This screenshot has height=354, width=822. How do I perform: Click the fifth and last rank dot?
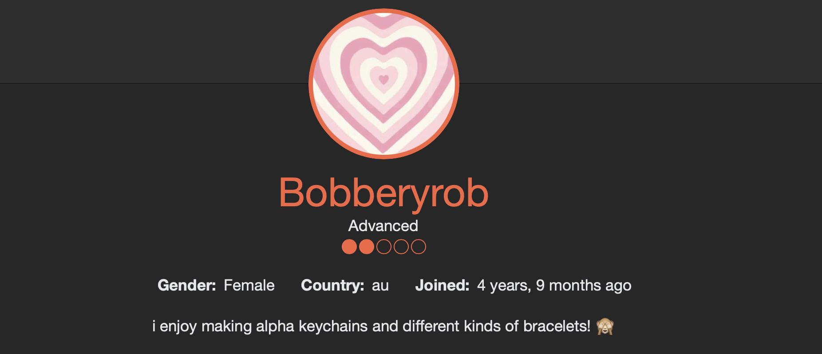pyautogui.click(x=418, y=247)
